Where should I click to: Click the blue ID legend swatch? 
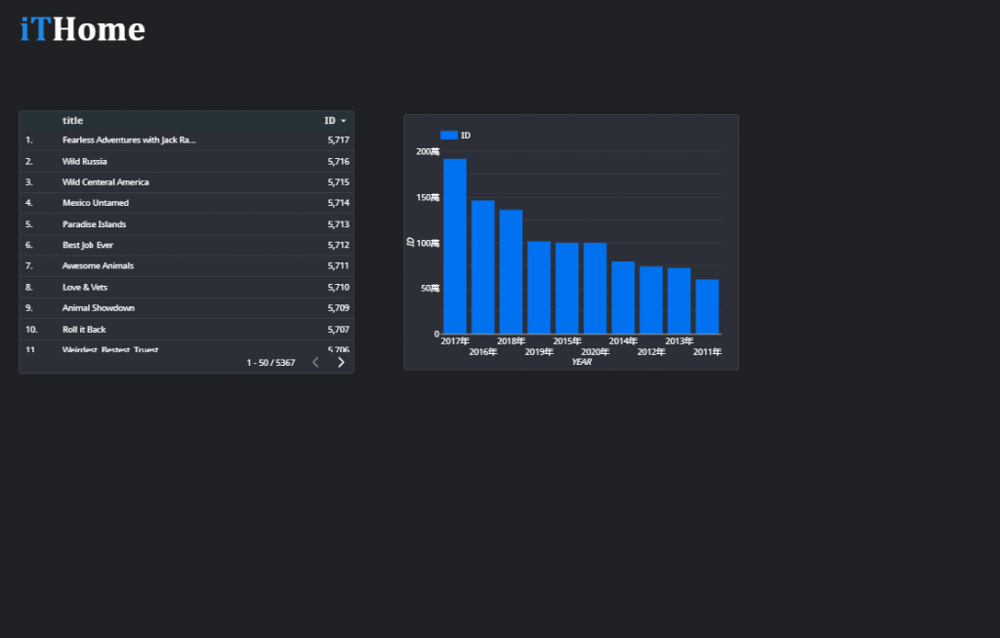point(449,136)
